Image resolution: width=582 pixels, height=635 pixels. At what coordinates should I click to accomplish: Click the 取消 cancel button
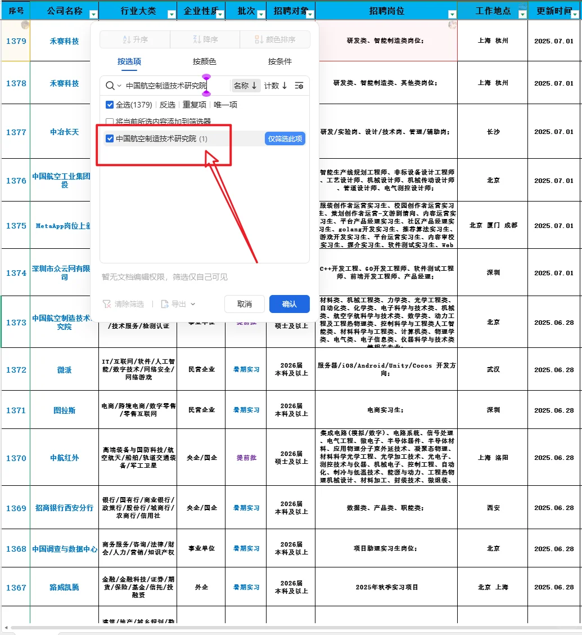click(244, 304)
